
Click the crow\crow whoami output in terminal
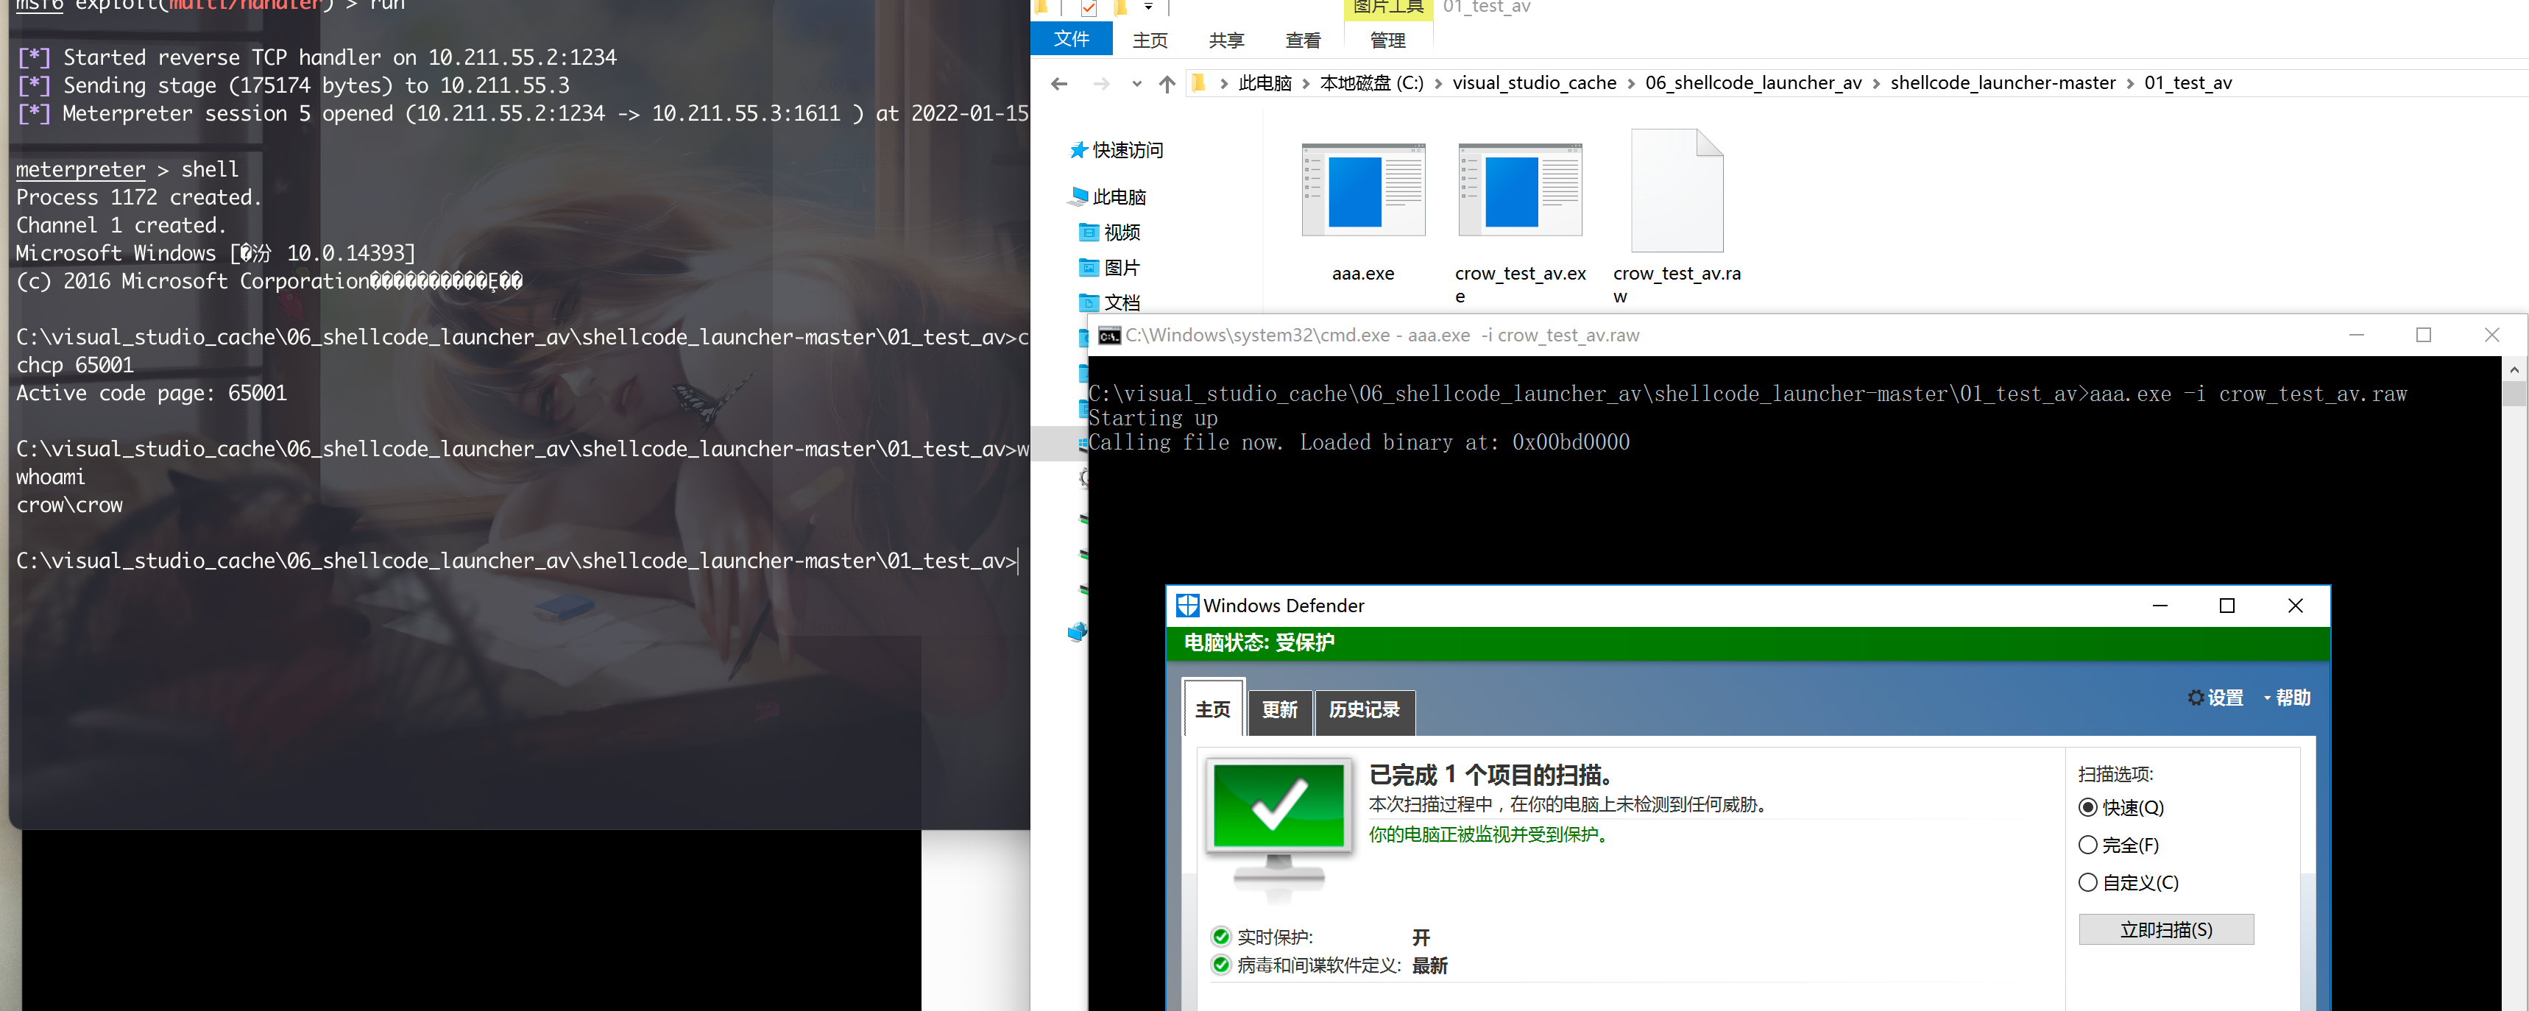click(70, 505)
